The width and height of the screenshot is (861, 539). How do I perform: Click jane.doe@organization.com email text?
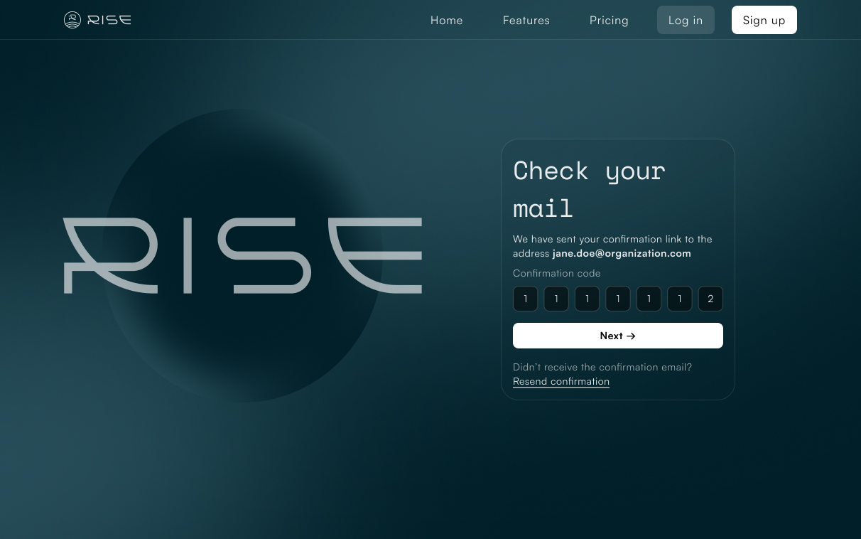click(x=622, y=253)
